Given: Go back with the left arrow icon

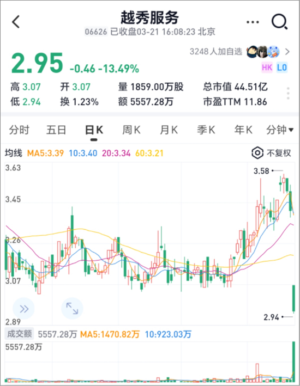Looking at the screenshot, I should click(x=16, y=22).
